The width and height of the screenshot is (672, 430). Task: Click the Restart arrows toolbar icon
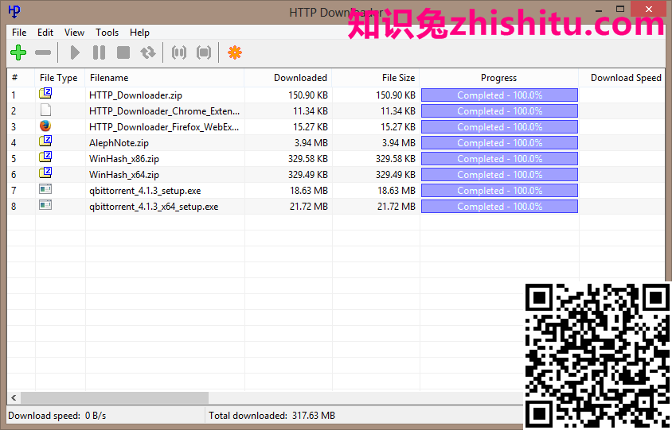click(148, 52)
